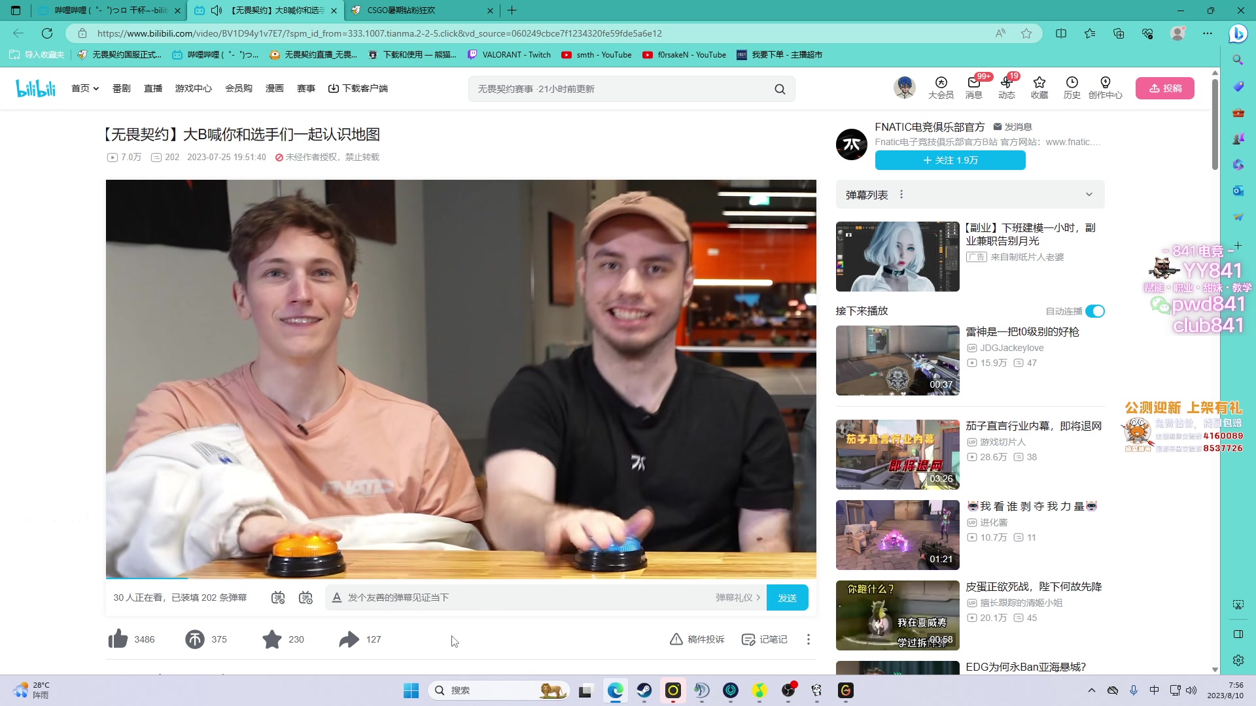
Task: Click the thumbs-up like icon
Action: (118, 639)
